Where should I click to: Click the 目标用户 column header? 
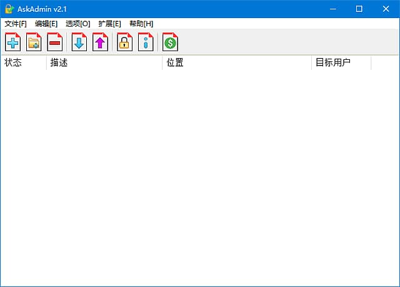point(341,63)
